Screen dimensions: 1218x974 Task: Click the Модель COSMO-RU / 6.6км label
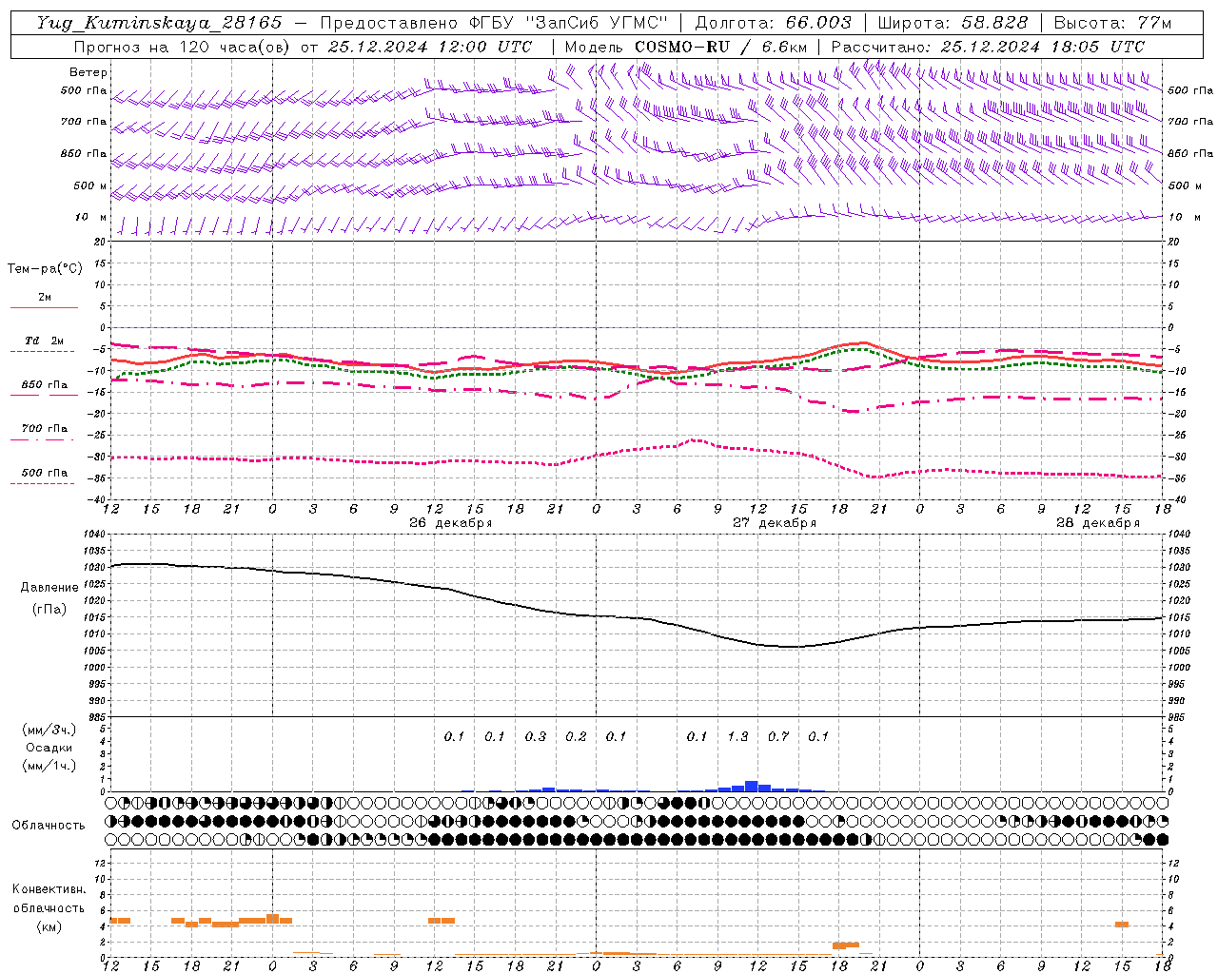[686, 47]
